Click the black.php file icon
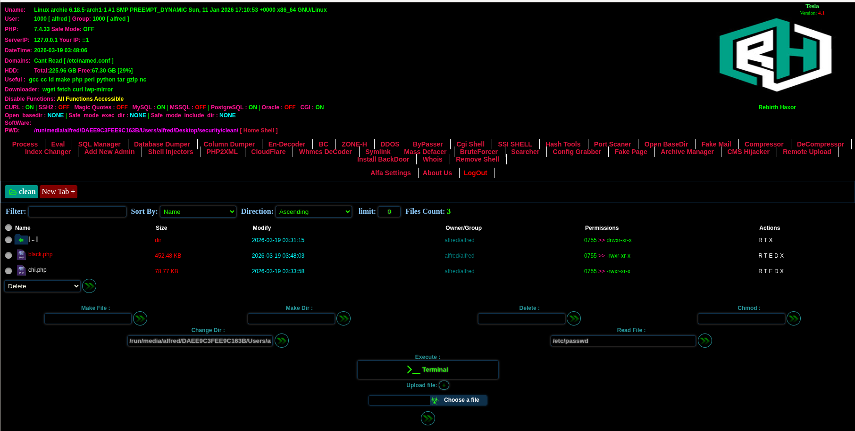Image resolution: width=855 pixels, height=431 pixels. point(21,255)
